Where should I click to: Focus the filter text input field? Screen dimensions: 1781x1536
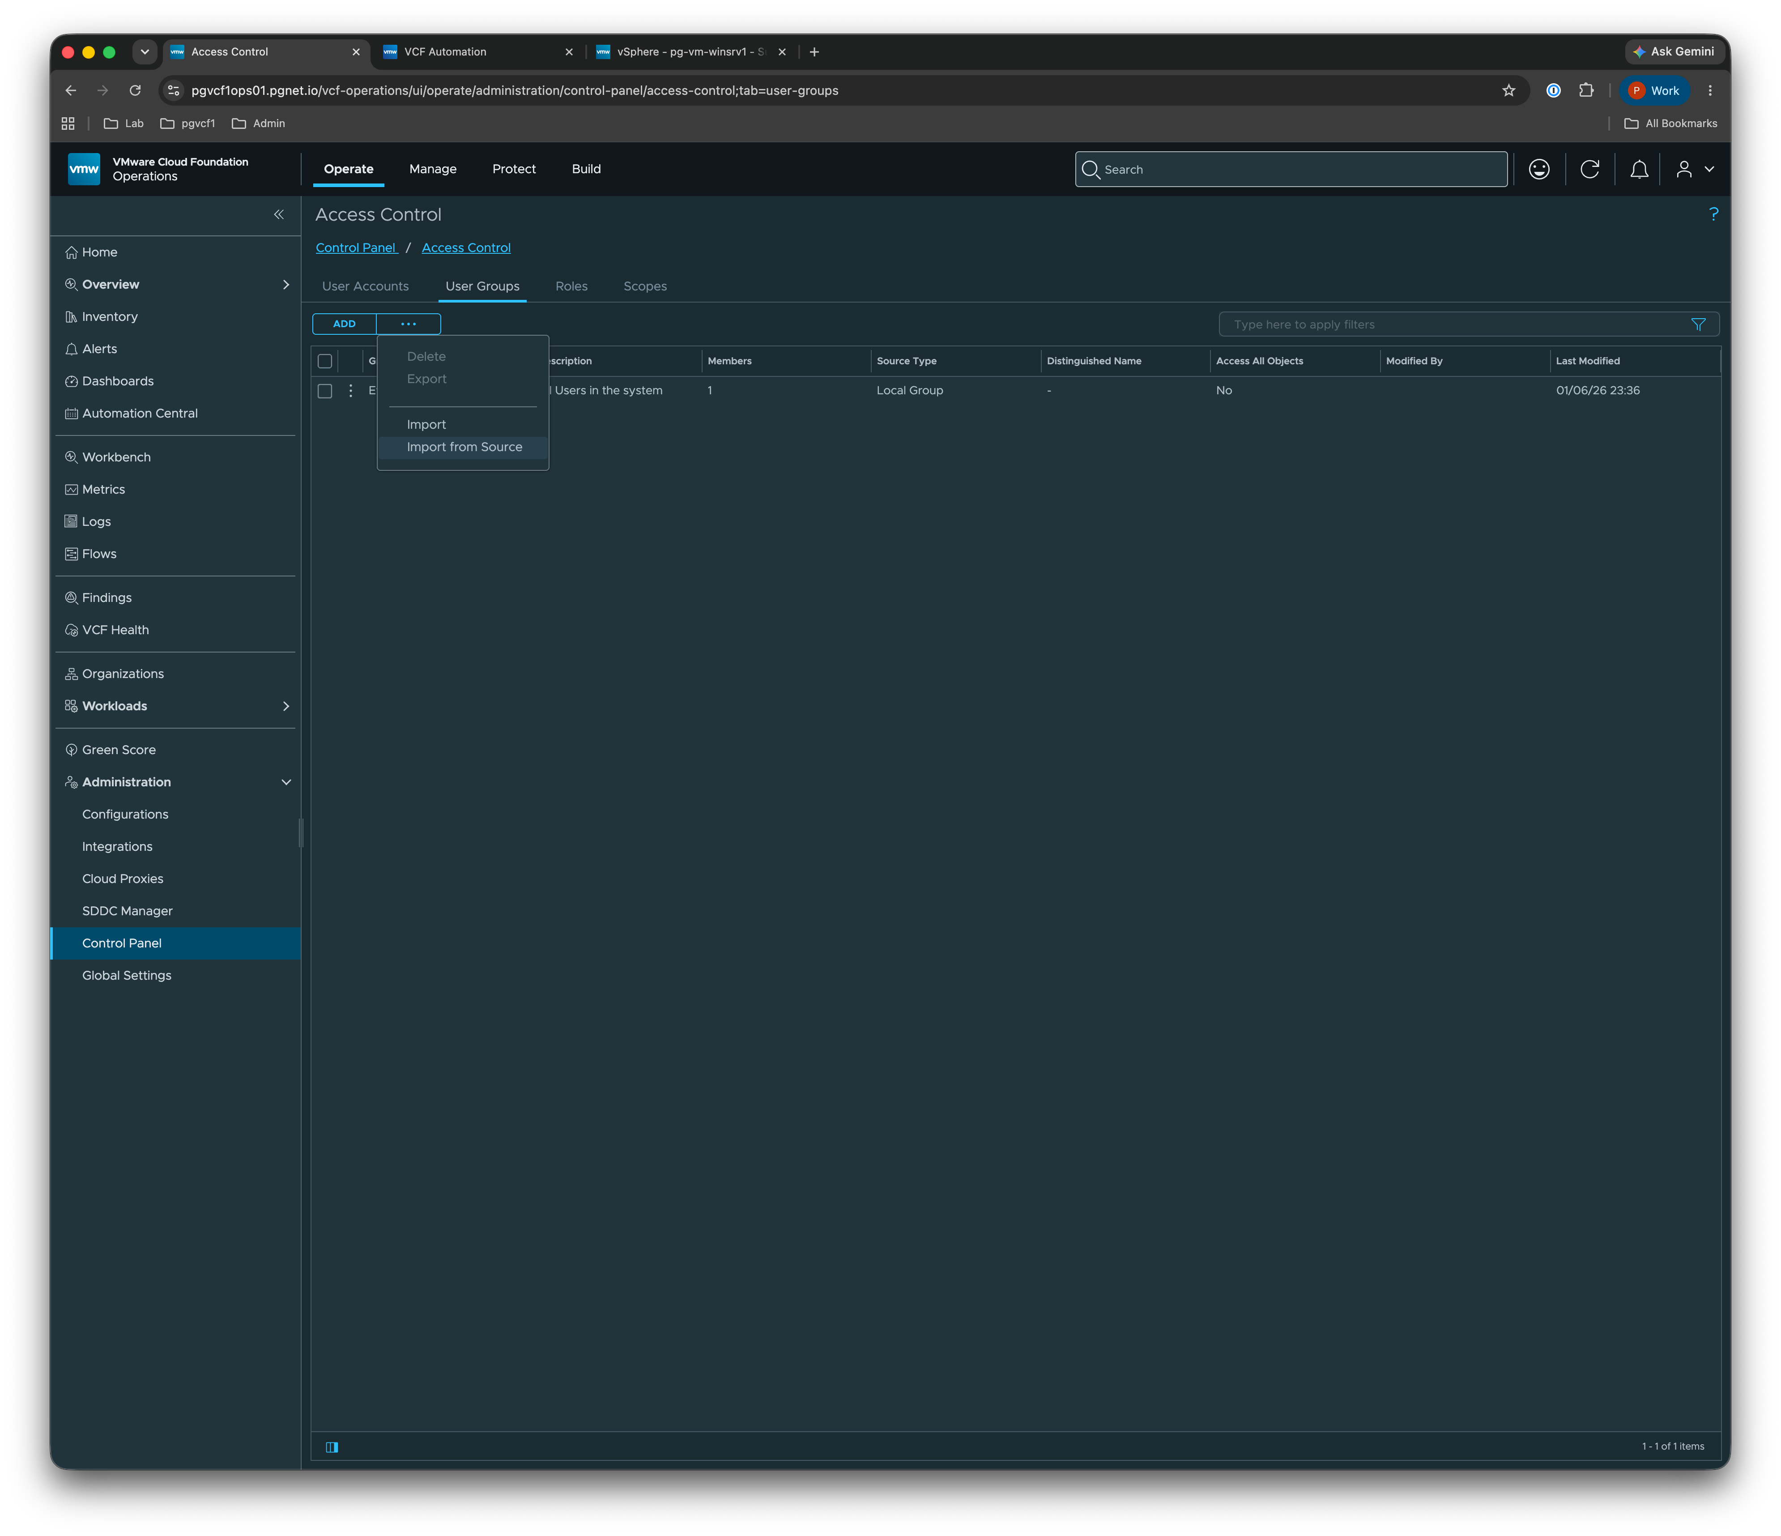(x=1453, y=324)
